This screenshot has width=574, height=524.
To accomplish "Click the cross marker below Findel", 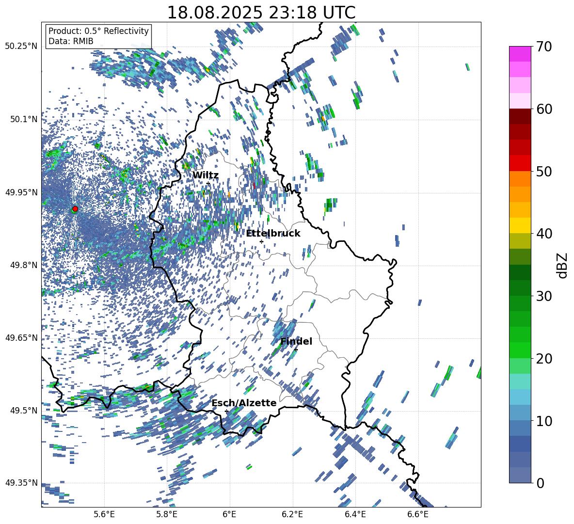I will coord(296,350).
